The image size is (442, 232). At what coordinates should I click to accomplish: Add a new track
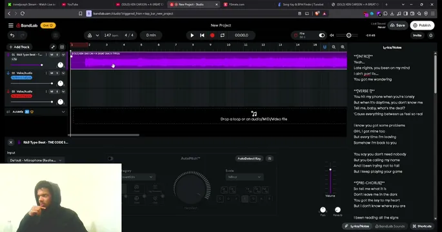pos(19,47)
